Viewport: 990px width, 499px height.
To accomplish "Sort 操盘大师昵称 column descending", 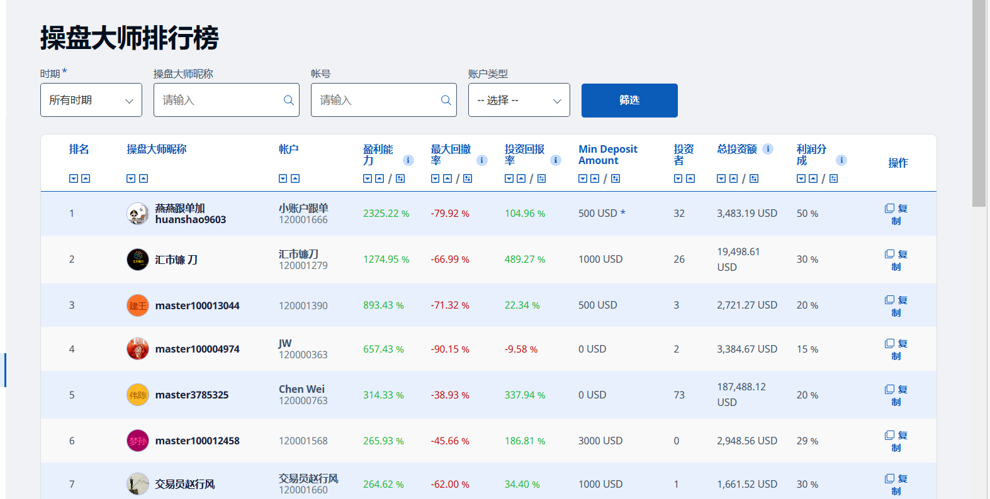I will [131, 178].
